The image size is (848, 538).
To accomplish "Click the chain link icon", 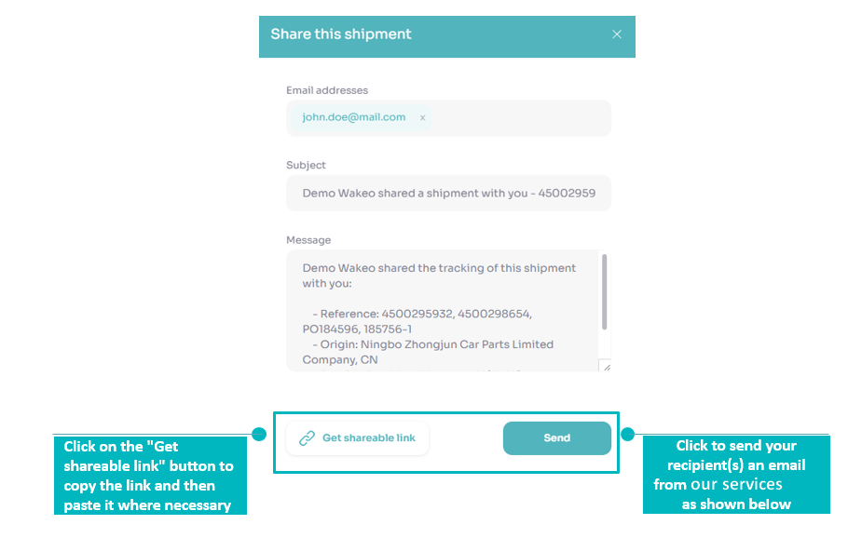I will click(307, 438).
